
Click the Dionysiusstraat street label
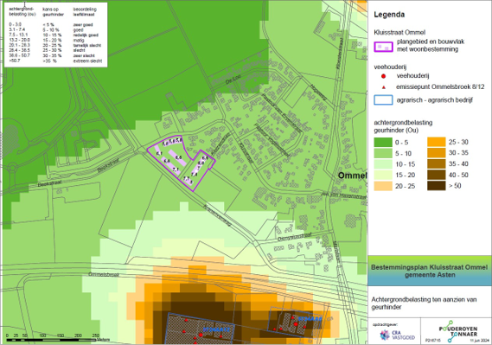click(295, 237)
